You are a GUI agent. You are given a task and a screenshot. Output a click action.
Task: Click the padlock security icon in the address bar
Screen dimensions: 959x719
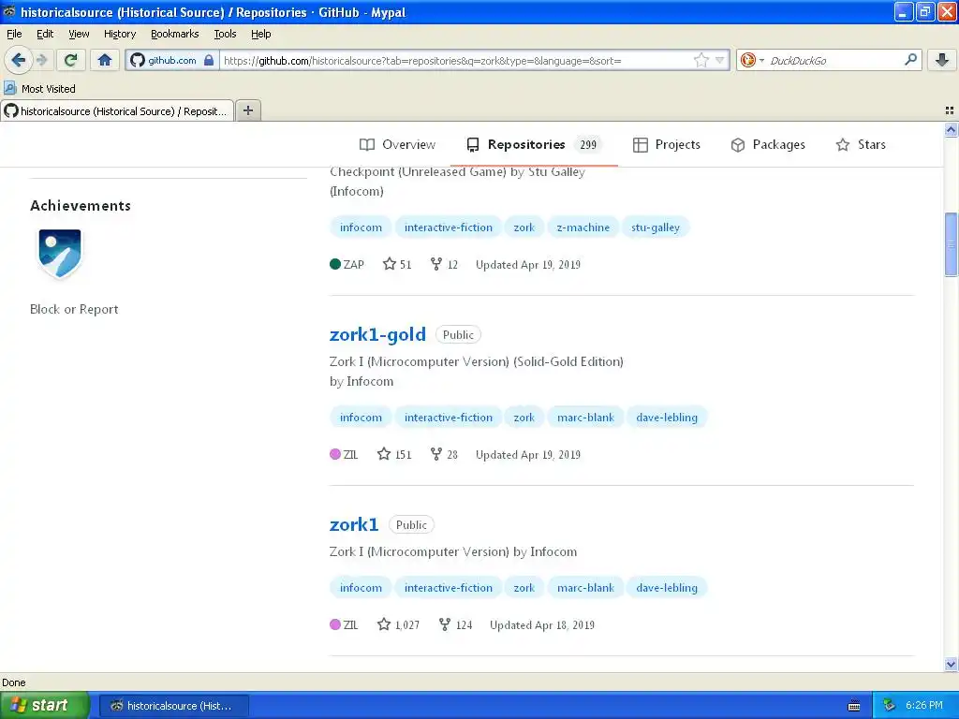(x=209, y=60)
